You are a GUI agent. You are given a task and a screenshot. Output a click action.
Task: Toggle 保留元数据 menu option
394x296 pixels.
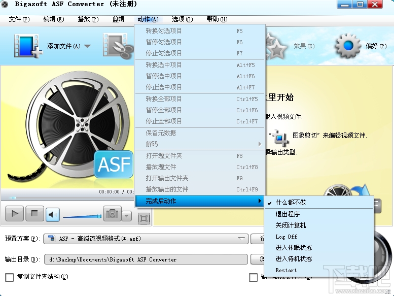[200, 133]
